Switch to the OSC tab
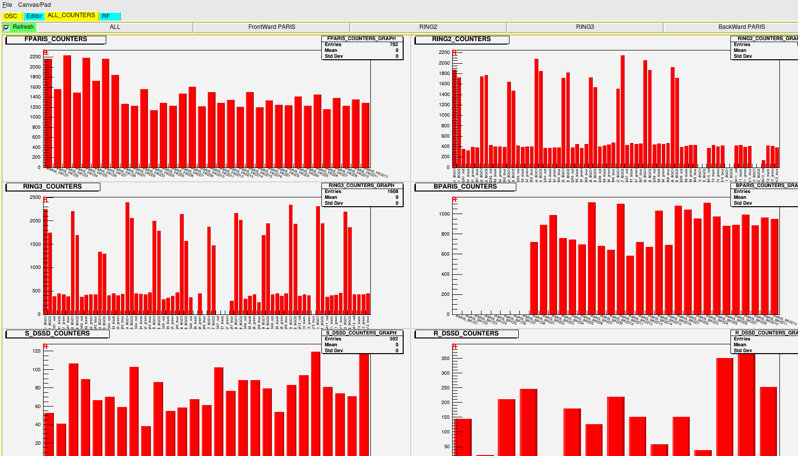This screenshot has width=798, height=456. point(11,16)
